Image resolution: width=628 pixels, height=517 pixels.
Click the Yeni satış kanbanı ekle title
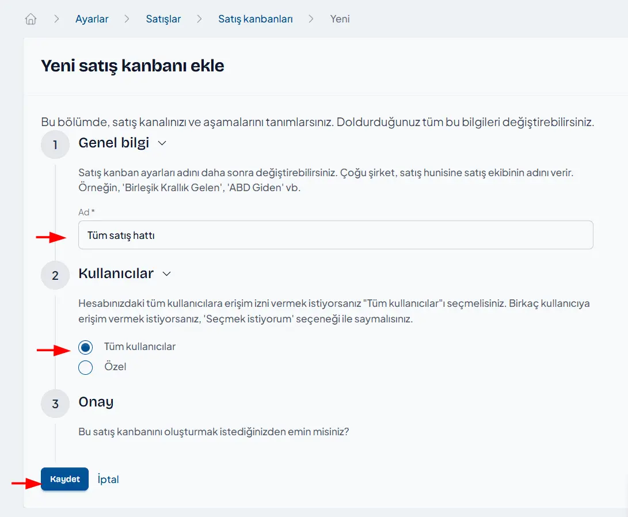132,66
